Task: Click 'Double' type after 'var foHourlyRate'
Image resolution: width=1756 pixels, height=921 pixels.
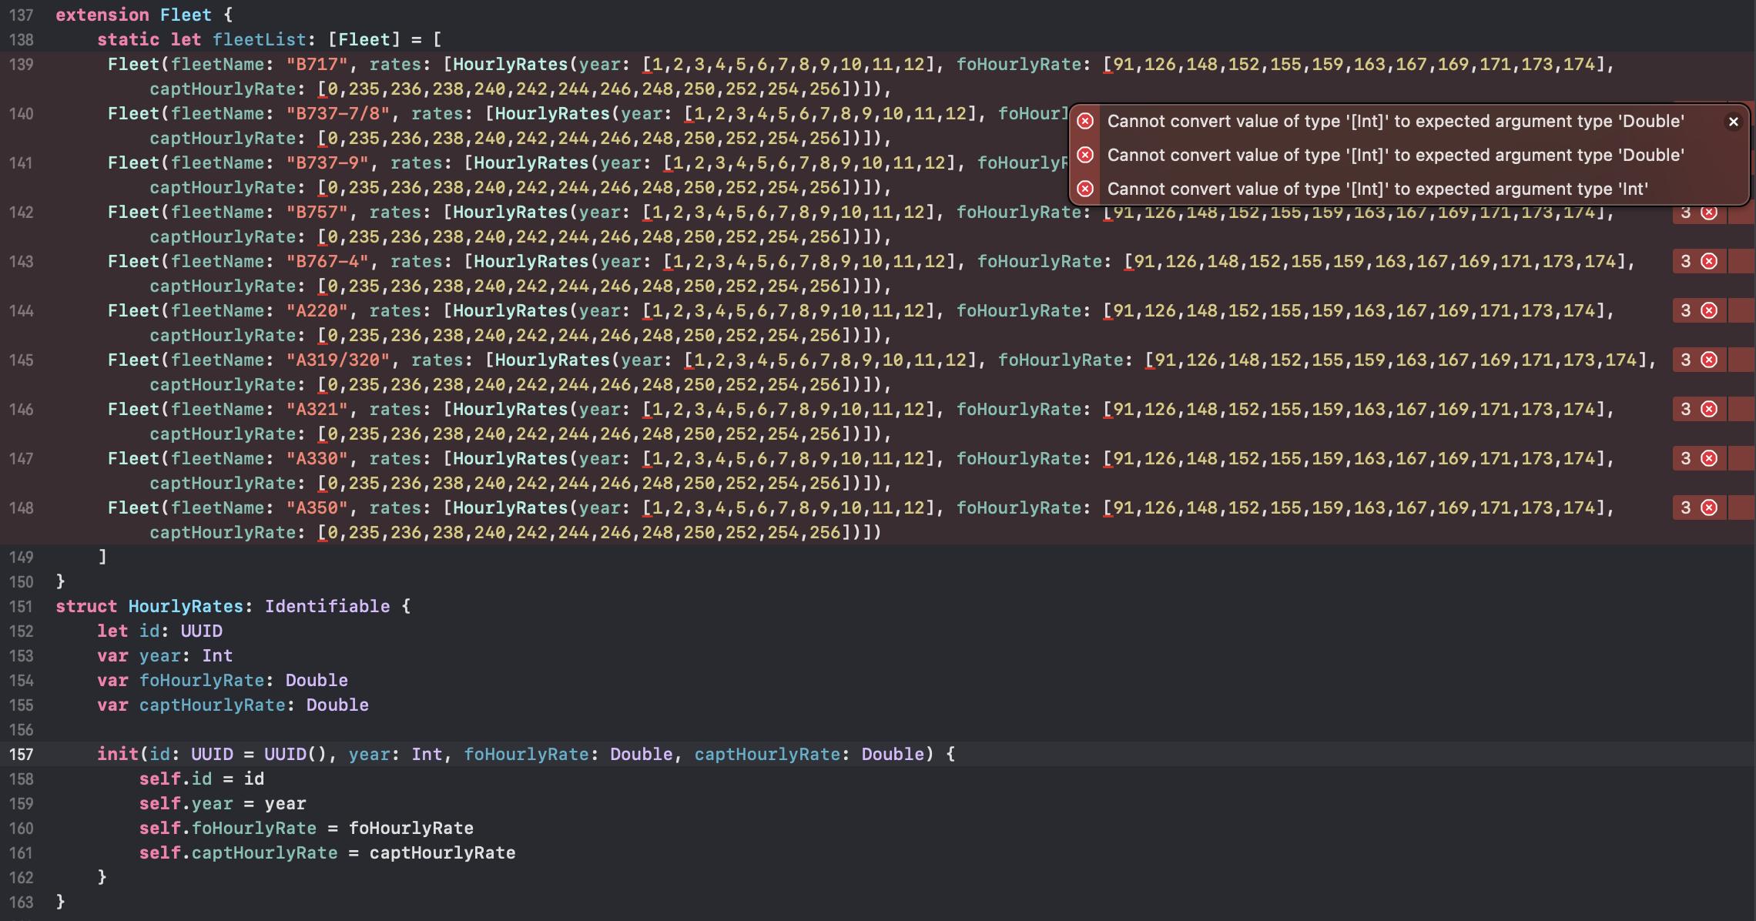Action: tap(317, 680)
